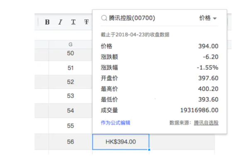249x163 pixels.
Task: Click the 腾讯控股(00700) search field
Action: (132, 18)
